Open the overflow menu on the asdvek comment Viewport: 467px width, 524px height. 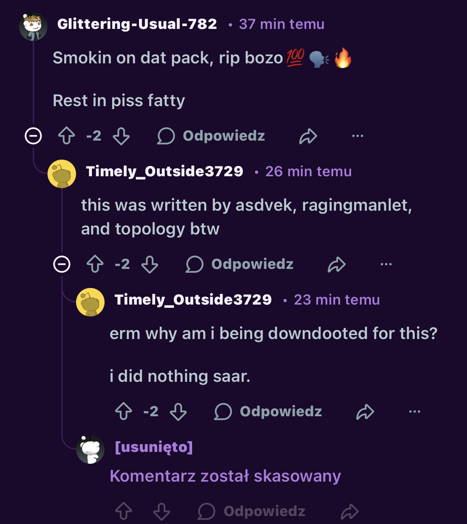(x=386, y=264)
